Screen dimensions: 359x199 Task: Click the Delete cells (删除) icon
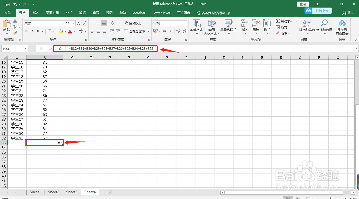click(x=256, y=27)
